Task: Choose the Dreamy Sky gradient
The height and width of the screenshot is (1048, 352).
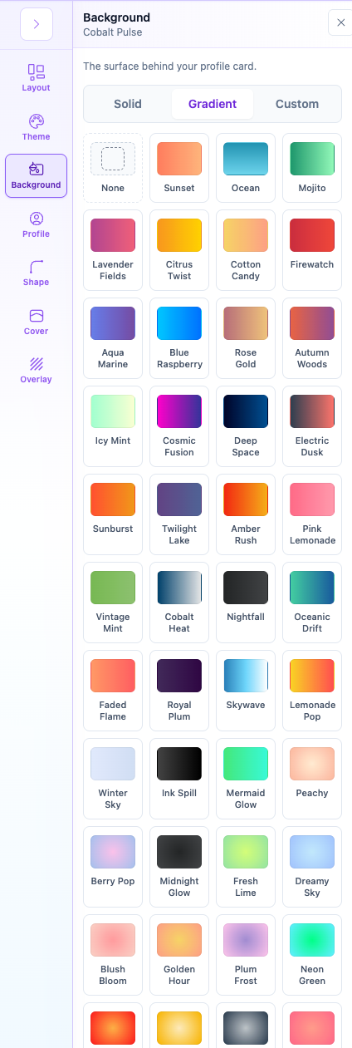Action: click(312, 867)
